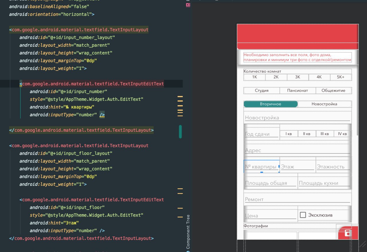
Task: Pick the III кв quarter button
Action: tap(325, 134)
